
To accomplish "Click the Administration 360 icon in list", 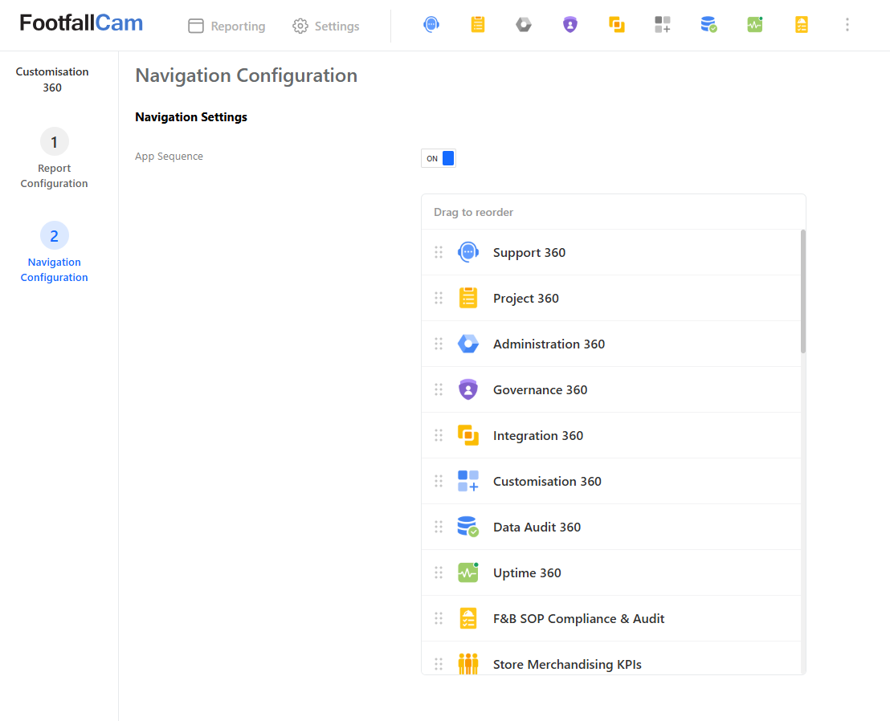I will (x=468, y=344).
